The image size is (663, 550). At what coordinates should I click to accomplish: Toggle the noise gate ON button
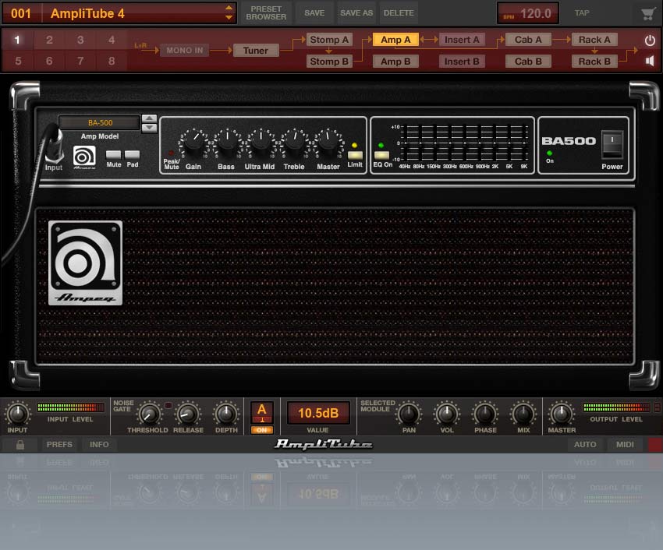pyautogui.click(x=262, y=430)
